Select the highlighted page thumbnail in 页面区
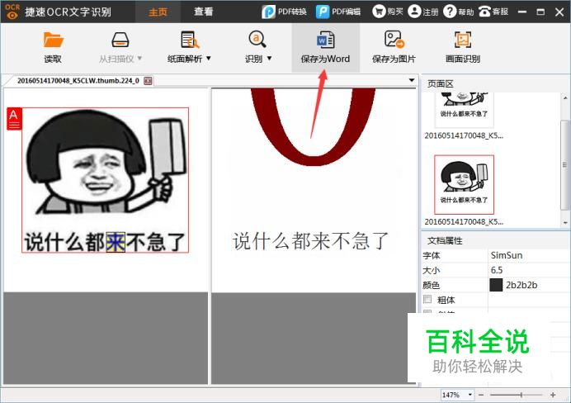571x403 pixels. pos(464,185)
